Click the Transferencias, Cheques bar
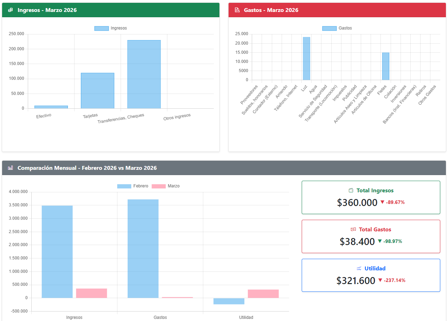The image size is (448, 321). 144,74
